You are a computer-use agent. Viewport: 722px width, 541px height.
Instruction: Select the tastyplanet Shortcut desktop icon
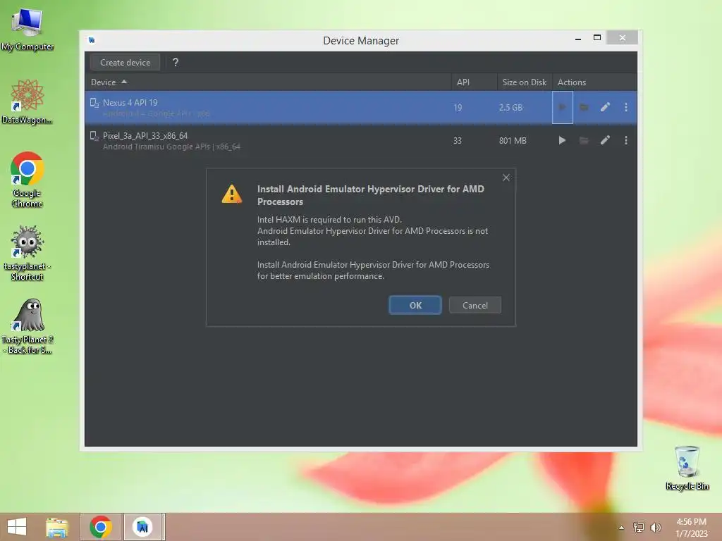click(x=27, y=253)
